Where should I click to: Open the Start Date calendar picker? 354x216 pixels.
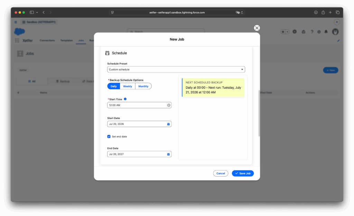point(168,124)
